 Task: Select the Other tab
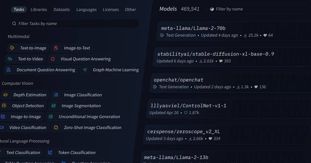130,9
